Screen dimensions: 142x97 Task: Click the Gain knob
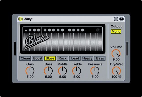(x=30, y=71)
